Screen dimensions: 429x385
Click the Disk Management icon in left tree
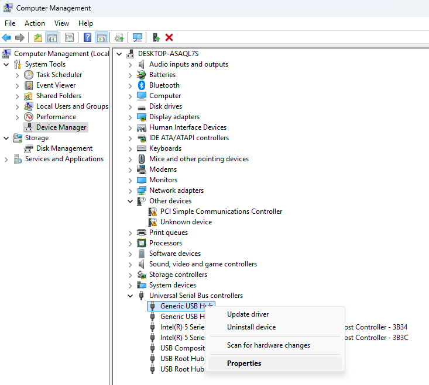pos(29,148)
